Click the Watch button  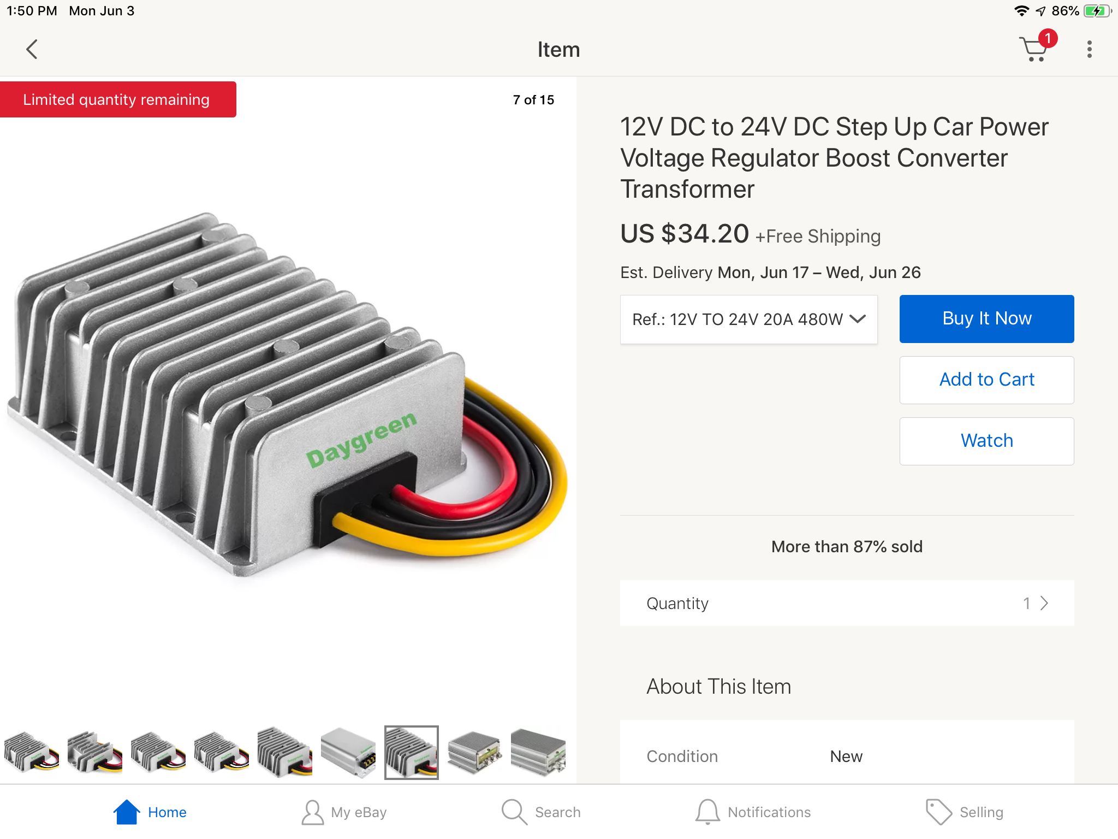pyautogui.click(x=987, y=441)
